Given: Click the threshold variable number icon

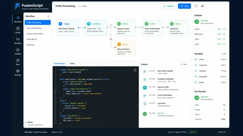Looking at the screenshot, I should tap(196, 77).
